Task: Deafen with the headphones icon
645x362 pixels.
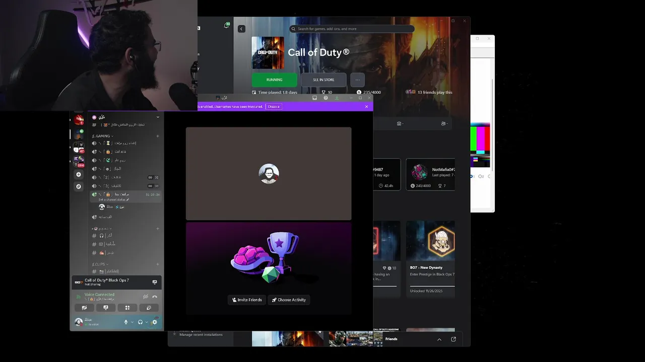Action: pos(140,322)
